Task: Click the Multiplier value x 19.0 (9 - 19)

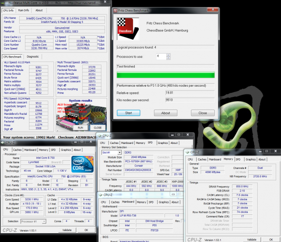Action: coord(32,204)
